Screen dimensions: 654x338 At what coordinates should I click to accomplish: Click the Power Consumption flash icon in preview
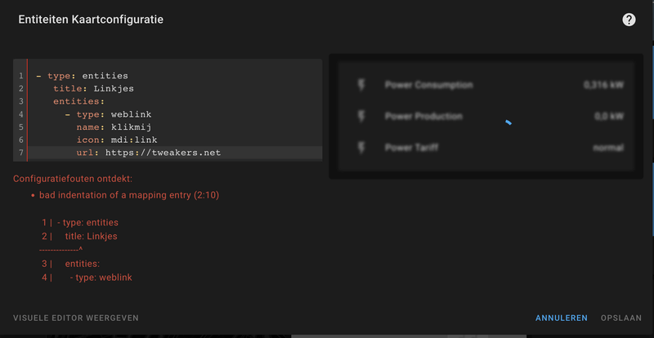[x=361, y=85]
